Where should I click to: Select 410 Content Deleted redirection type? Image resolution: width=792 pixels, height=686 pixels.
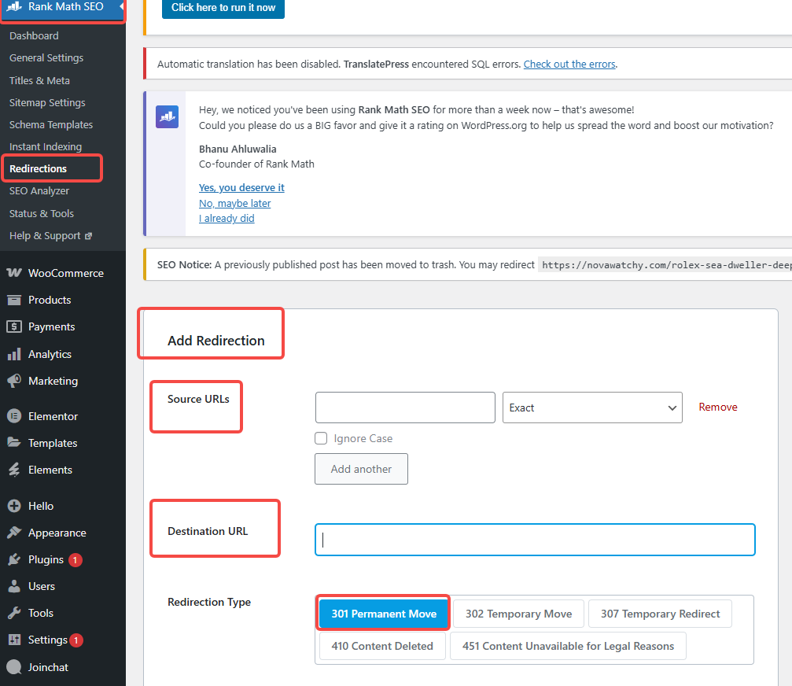tap(381, 646)
